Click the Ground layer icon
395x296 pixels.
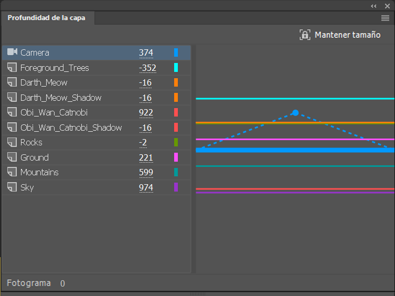[12, 157]
